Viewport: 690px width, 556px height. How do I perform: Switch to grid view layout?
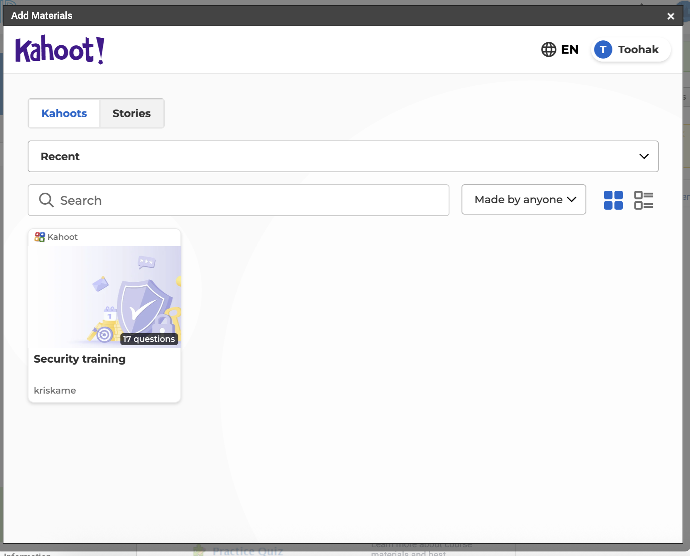[613, 200]
